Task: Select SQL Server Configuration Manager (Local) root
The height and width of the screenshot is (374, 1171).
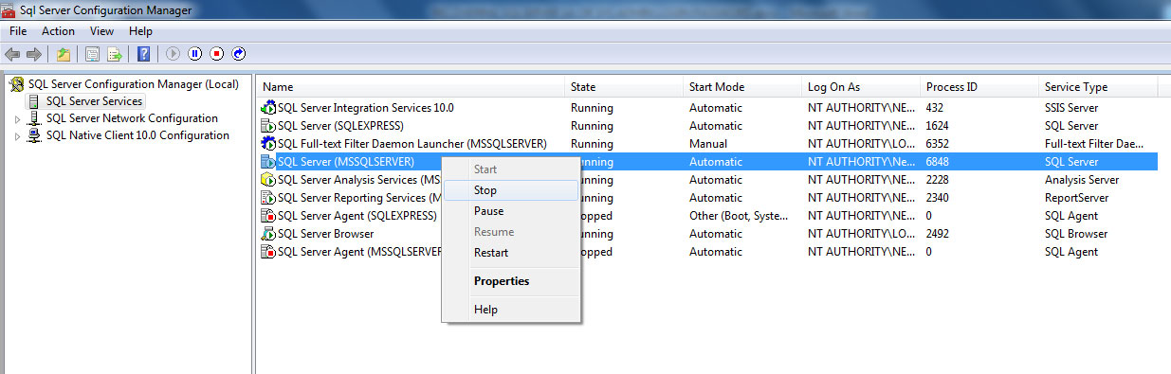Action: tap(133, 84)
